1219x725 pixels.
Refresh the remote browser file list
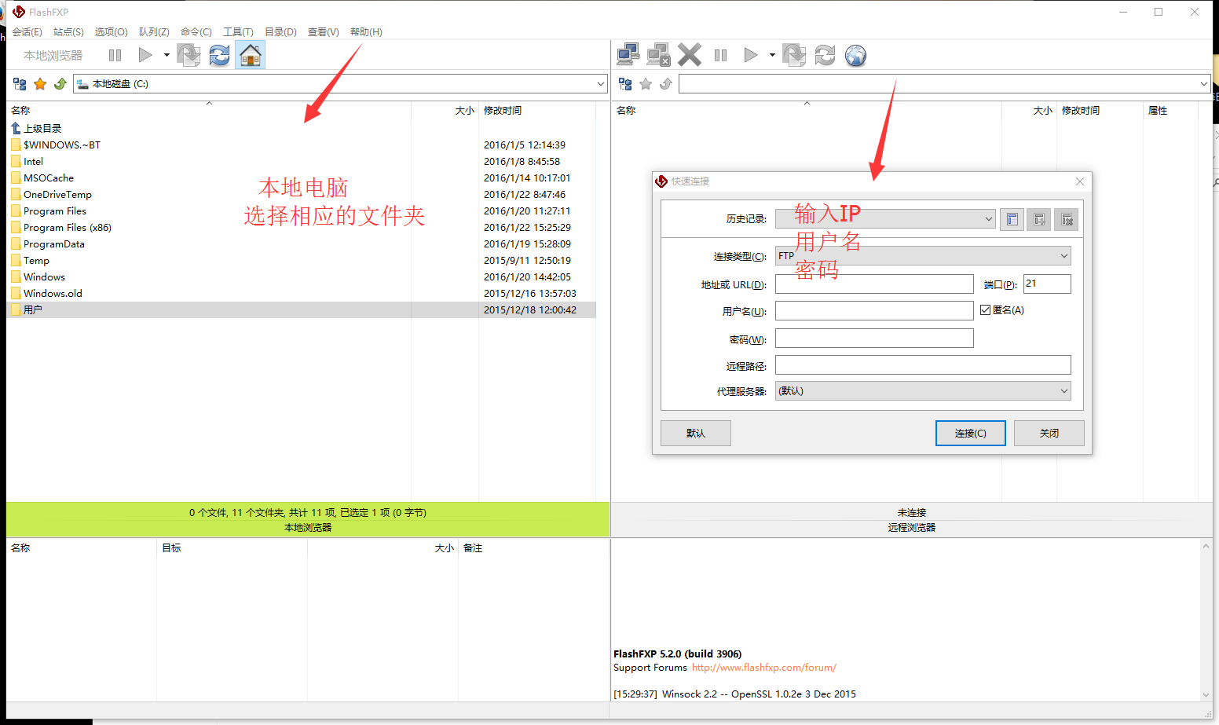pyautogui.click(x=825, y=55)
